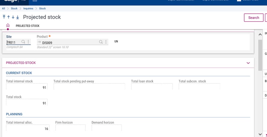
Task: Open Site field lookup magnifier
Action: (x=23, y=42)
